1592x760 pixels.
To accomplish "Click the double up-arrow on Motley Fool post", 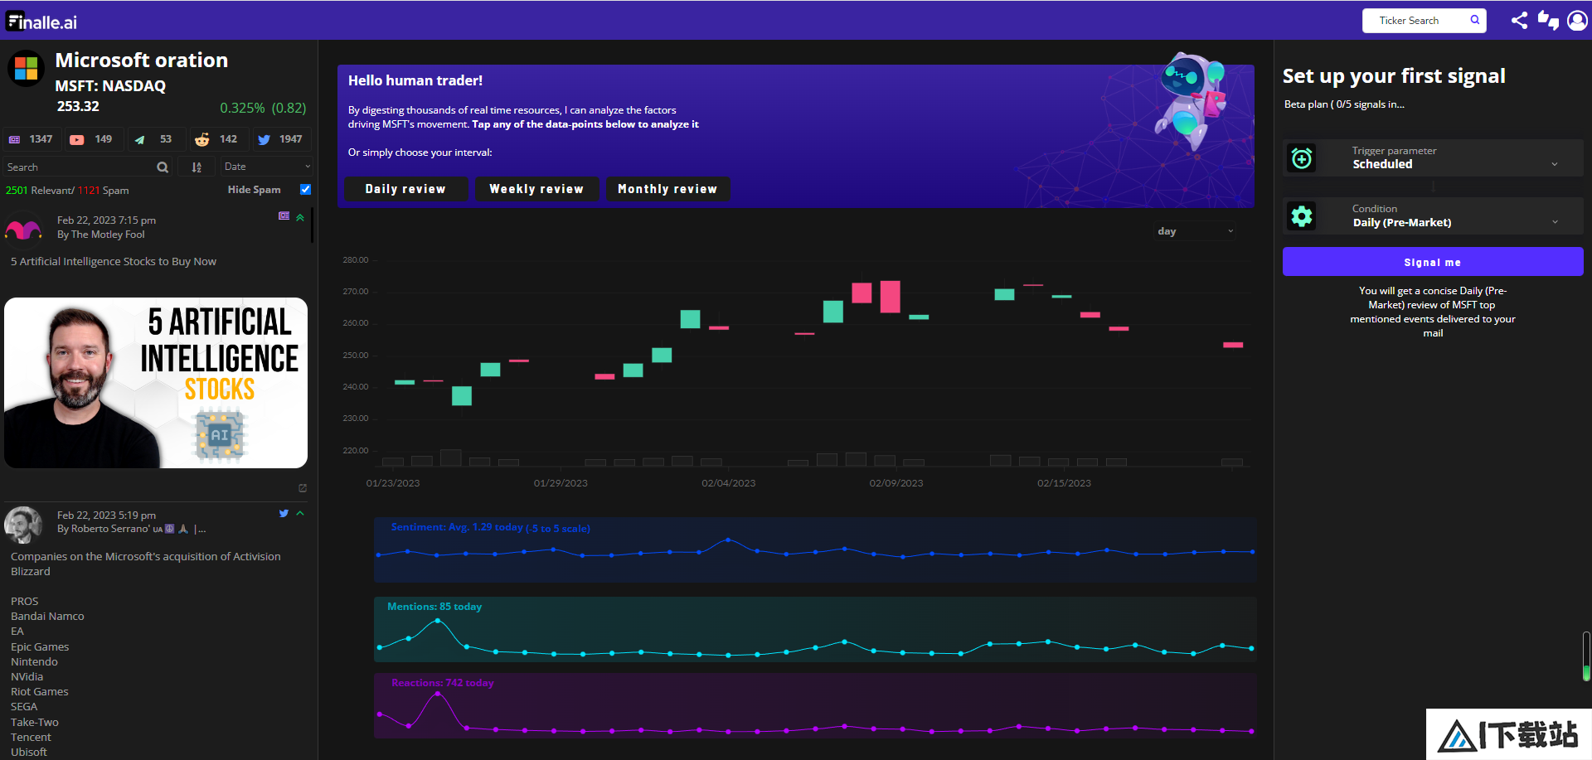I will point(300,217).
